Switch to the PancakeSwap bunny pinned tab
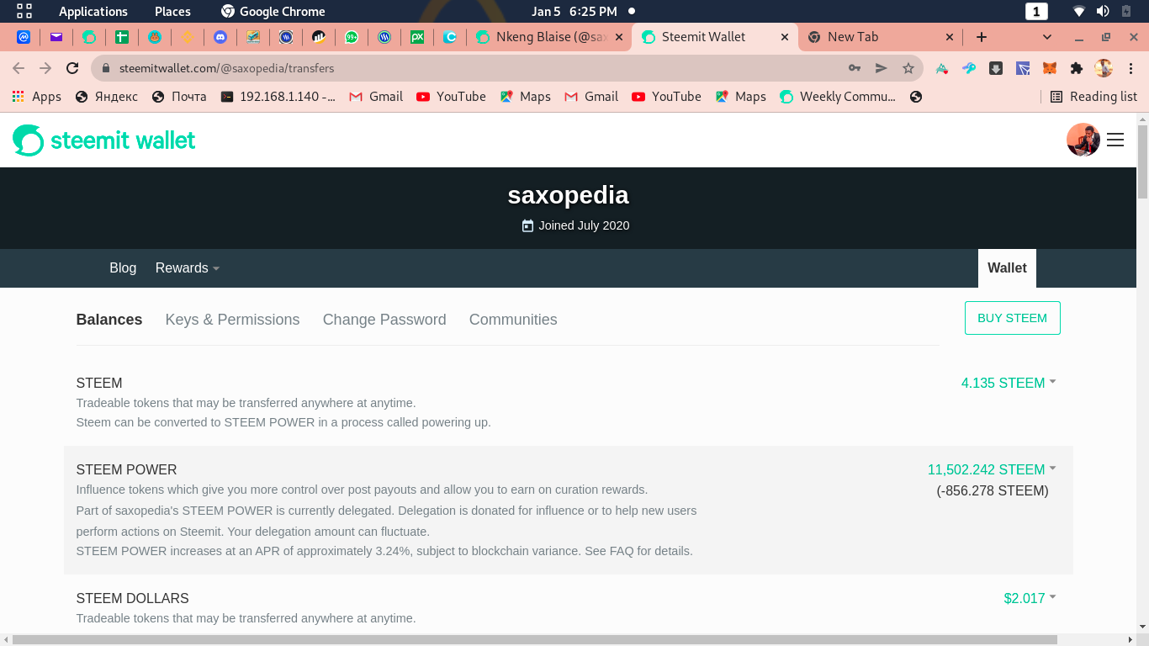Image resolution: width=1149 pixels, height=646 pixels. (155, 37)
